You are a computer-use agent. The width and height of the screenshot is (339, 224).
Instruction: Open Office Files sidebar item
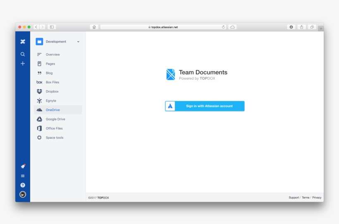[x=58, y=128]
